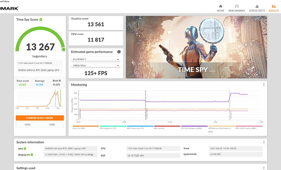Viewport: 281px width, 170px height.
Task: Click the 11th Gen Intel Core field under Legendary
Action: 40,63
